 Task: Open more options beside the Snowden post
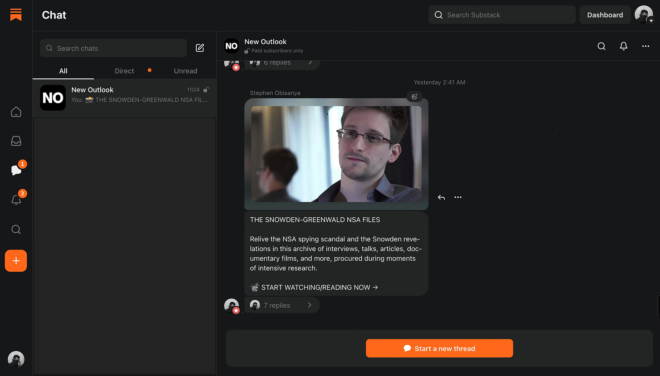click(458, 197)
